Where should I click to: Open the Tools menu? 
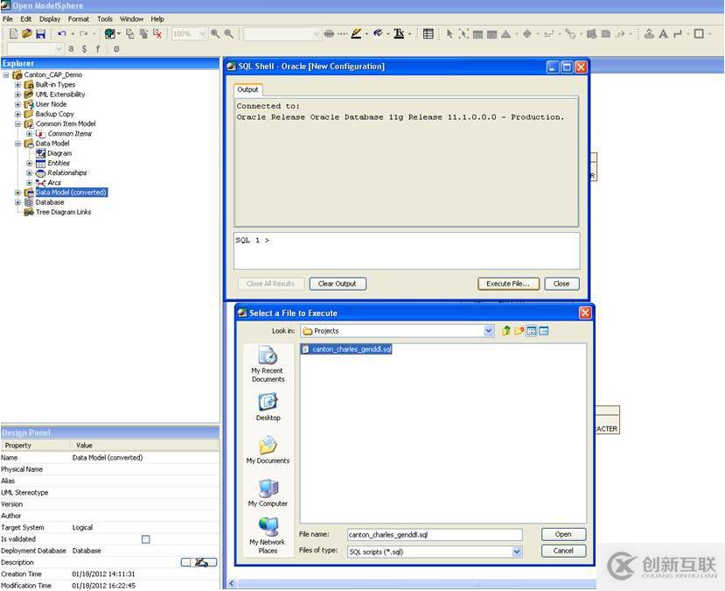pyautogui.click(x=105, y=18)
